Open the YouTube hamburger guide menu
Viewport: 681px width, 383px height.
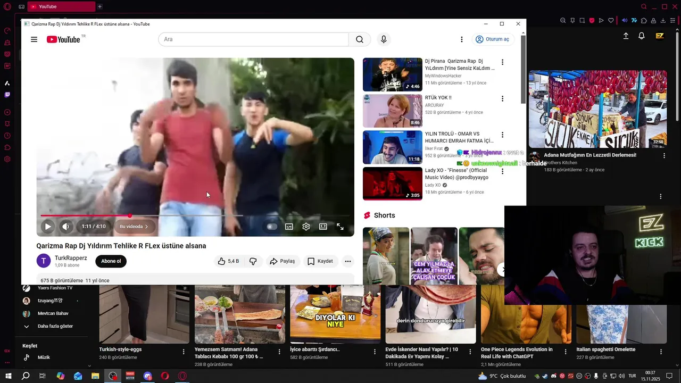[x=34, y=39]
